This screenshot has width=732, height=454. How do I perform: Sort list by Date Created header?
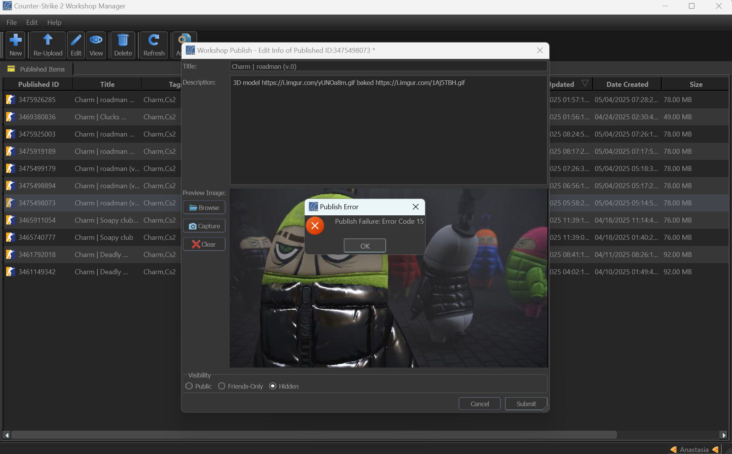(627, 84)
